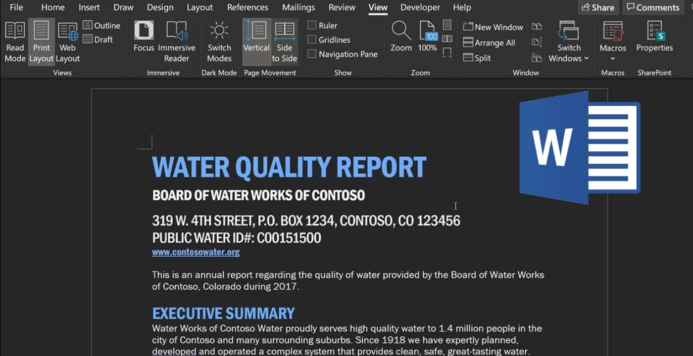
Task: Select the Web Layout view
Action: [x=68, y=42]
